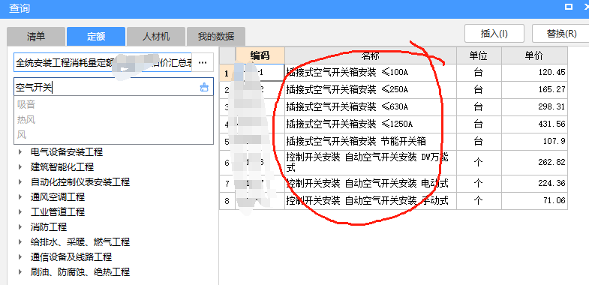Maximize the 查询 dialog window
Image resolution: width=589 pixels, height=285 pixels.
tap(568, 7)
